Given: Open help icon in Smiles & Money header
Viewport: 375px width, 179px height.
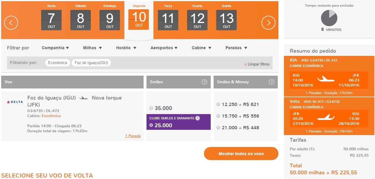Looking at the screenshot, I should click(x=271, y=82).
